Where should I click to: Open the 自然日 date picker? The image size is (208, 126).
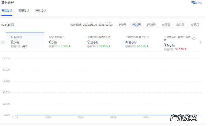[166, 25]
